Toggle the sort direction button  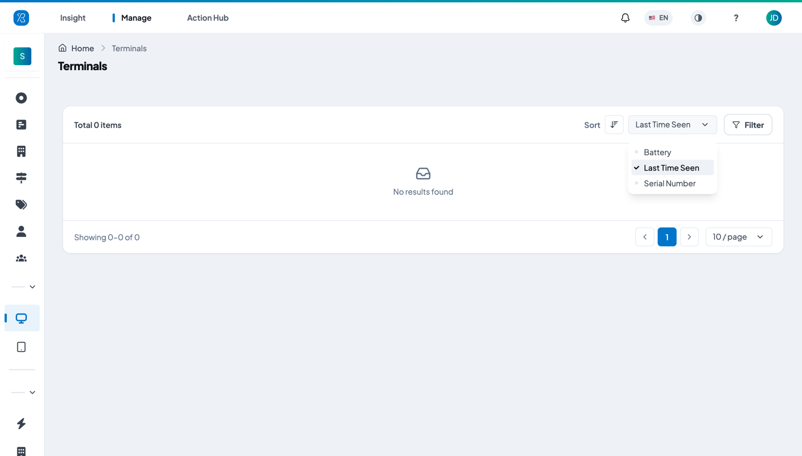(x=614, y=125)
